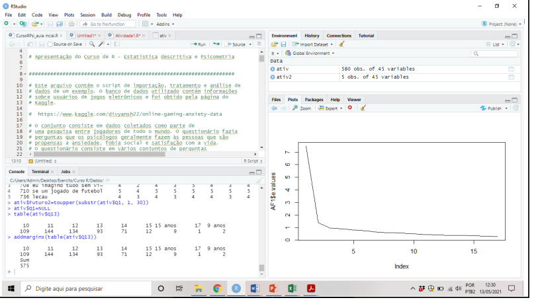Clear all plots with broom icon
542x304 pixels.
(x=363, y=108)
